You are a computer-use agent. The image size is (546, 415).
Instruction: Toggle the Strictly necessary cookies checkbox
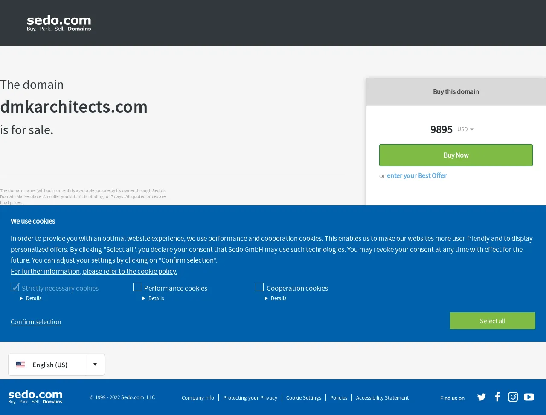click(15, 287)
